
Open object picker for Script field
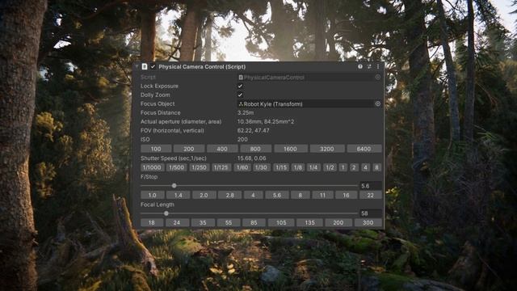pos(378,78)
